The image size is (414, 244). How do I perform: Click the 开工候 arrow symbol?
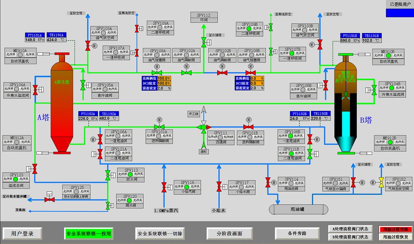pyautogui.click(x=203, y=110)
